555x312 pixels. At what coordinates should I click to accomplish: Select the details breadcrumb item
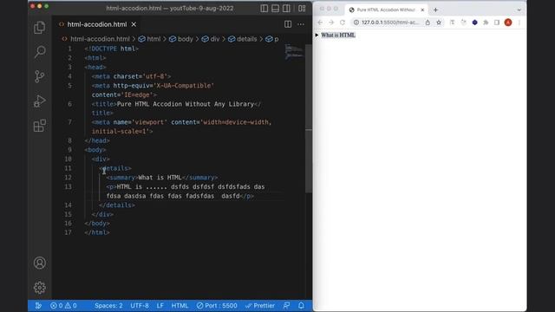243,39
